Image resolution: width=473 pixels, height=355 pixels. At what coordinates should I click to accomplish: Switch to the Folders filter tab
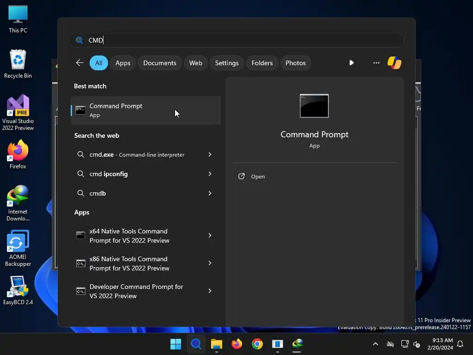tap(262, 63)
